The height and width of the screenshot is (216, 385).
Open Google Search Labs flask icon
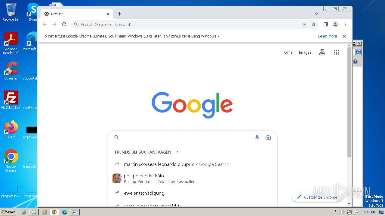coord(322,52)
